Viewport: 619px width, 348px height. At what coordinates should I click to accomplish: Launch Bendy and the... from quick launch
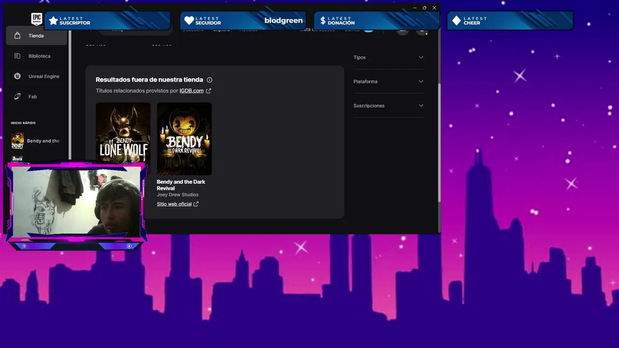[36, 141]
